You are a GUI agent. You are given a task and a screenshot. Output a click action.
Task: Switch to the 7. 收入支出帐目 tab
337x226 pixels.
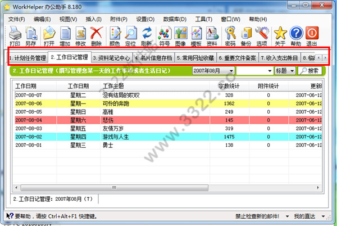pos(279,58)
